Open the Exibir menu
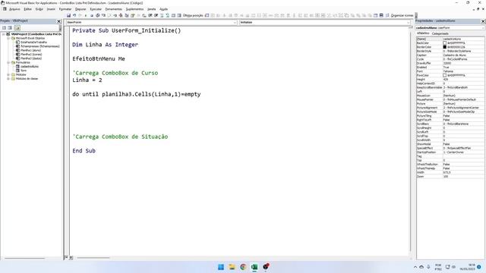Image resolution: width=486 pixels, height=273 pixels. (x=39, y=9)
